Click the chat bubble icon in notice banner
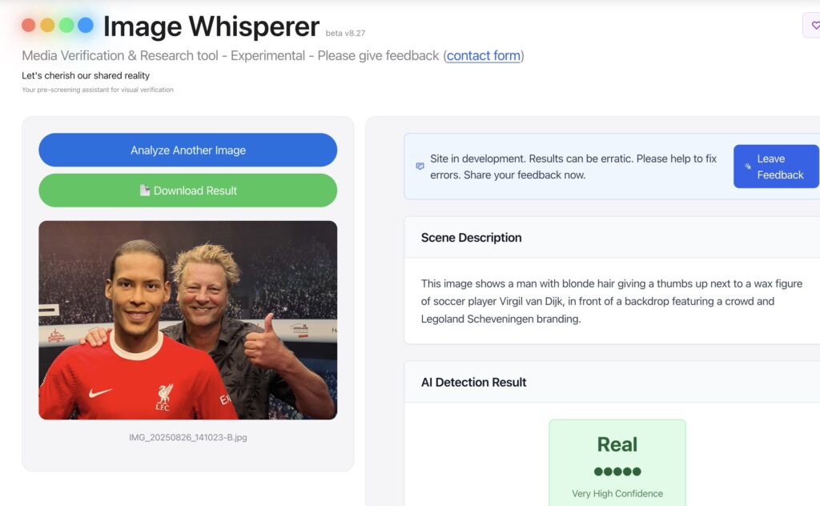The height and width of the screenshot is (506, 820). [420, 167]
